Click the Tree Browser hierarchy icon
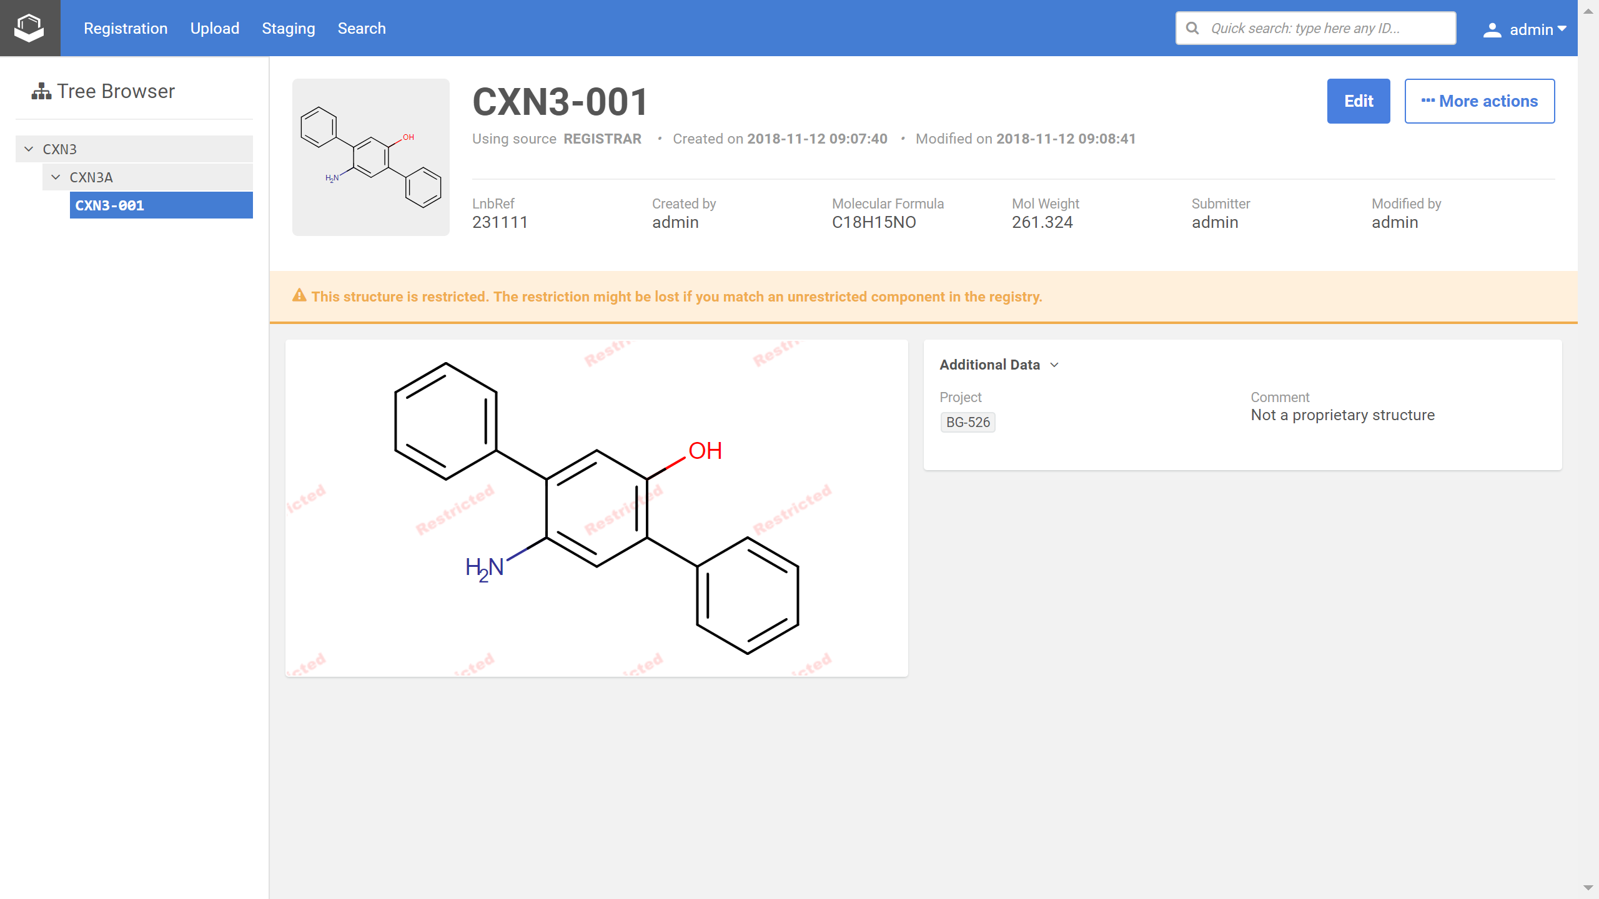The height and width of the screenshot is (899, 1599). coord(41,92)
